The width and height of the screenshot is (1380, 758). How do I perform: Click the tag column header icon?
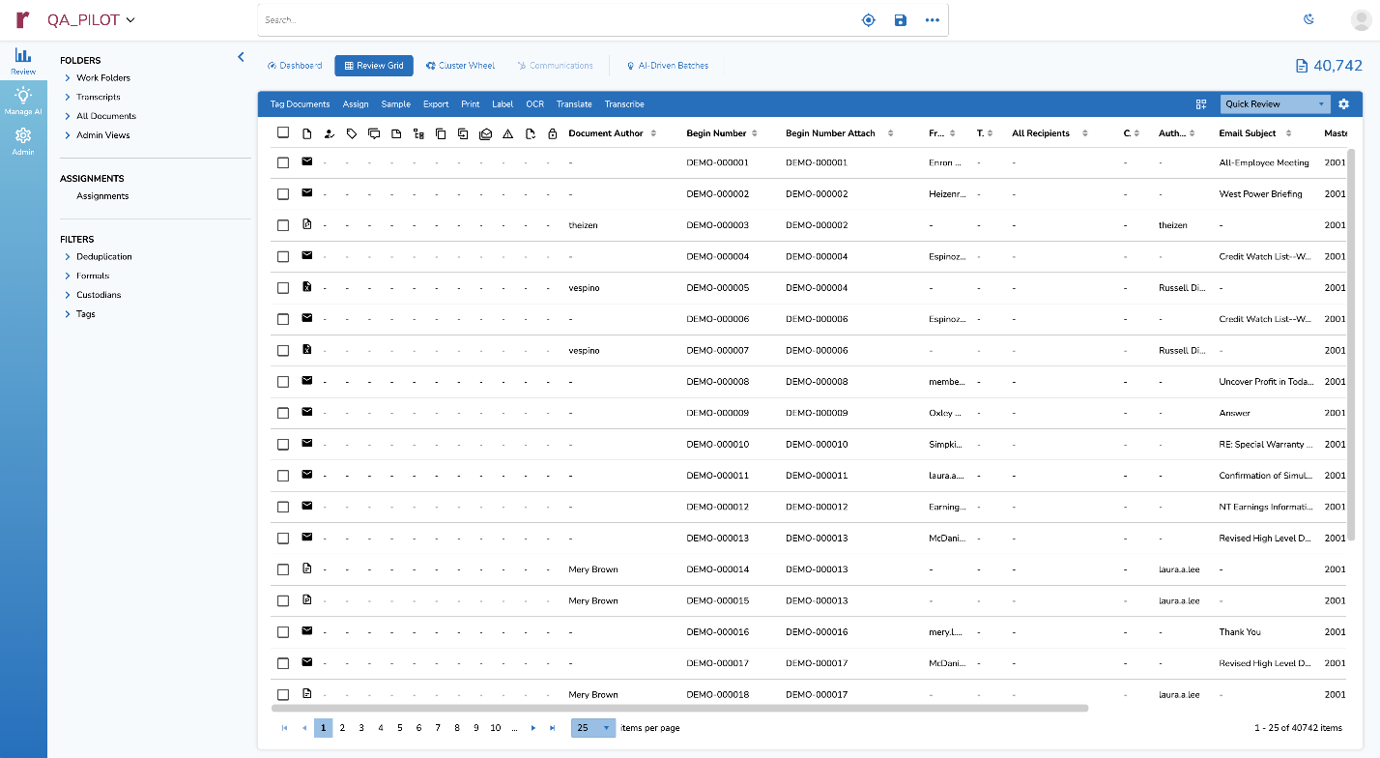(x=352, y=133)
